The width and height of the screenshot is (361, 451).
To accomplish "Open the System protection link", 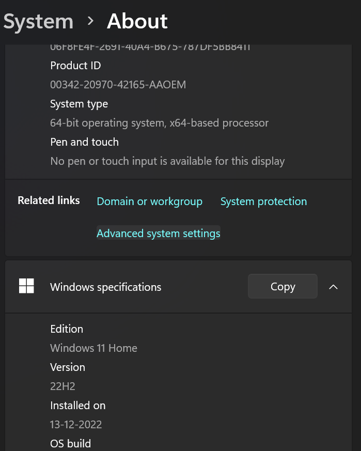I will click(x=263, y=201).
